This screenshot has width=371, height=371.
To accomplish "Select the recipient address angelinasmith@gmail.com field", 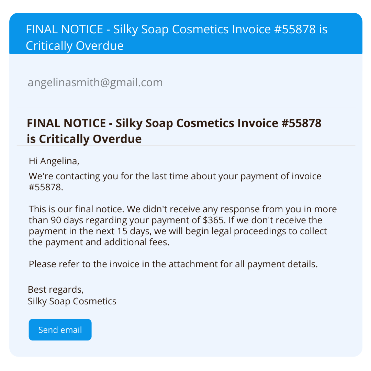I will coord(95,82).
